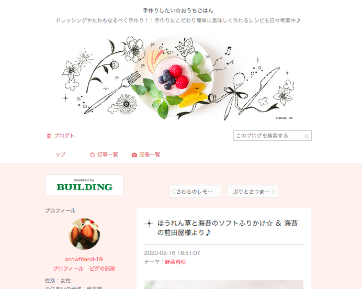Click the magnifier search icon
The width and height of the screenshot is (362, 289).
[307, 136]
